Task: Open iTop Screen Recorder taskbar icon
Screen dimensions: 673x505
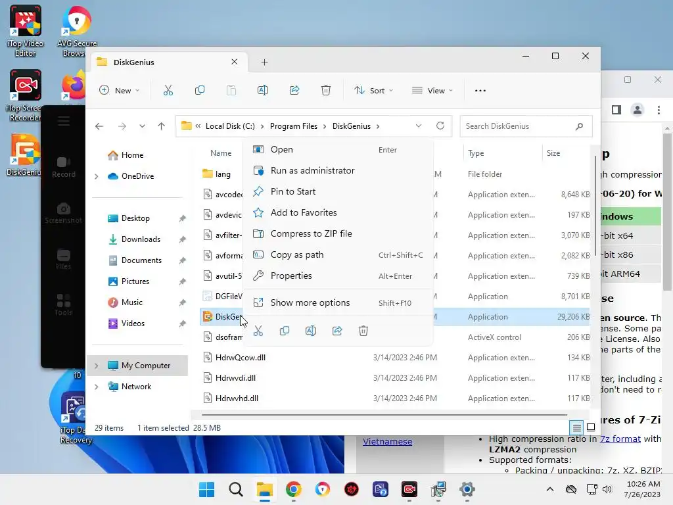Action: pyautogui.click(x=409, y=489)
